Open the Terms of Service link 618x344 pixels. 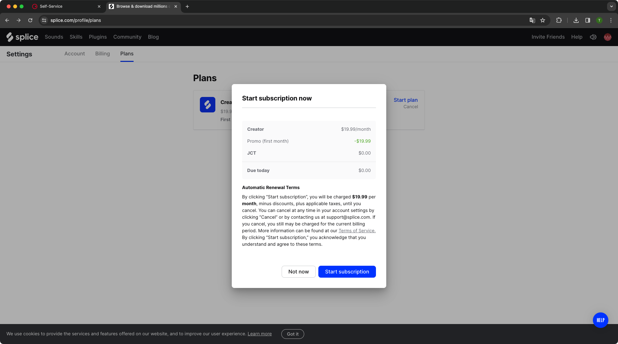(x=357, y=231)
